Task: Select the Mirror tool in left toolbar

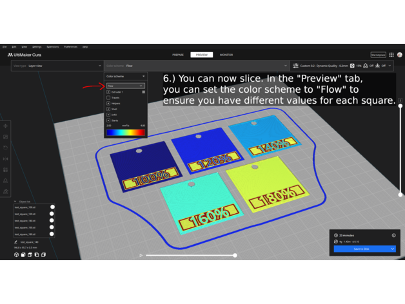Action: click(x=6, y=158)
